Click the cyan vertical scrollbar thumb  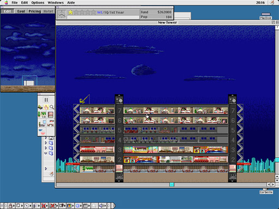click(277, 160)
